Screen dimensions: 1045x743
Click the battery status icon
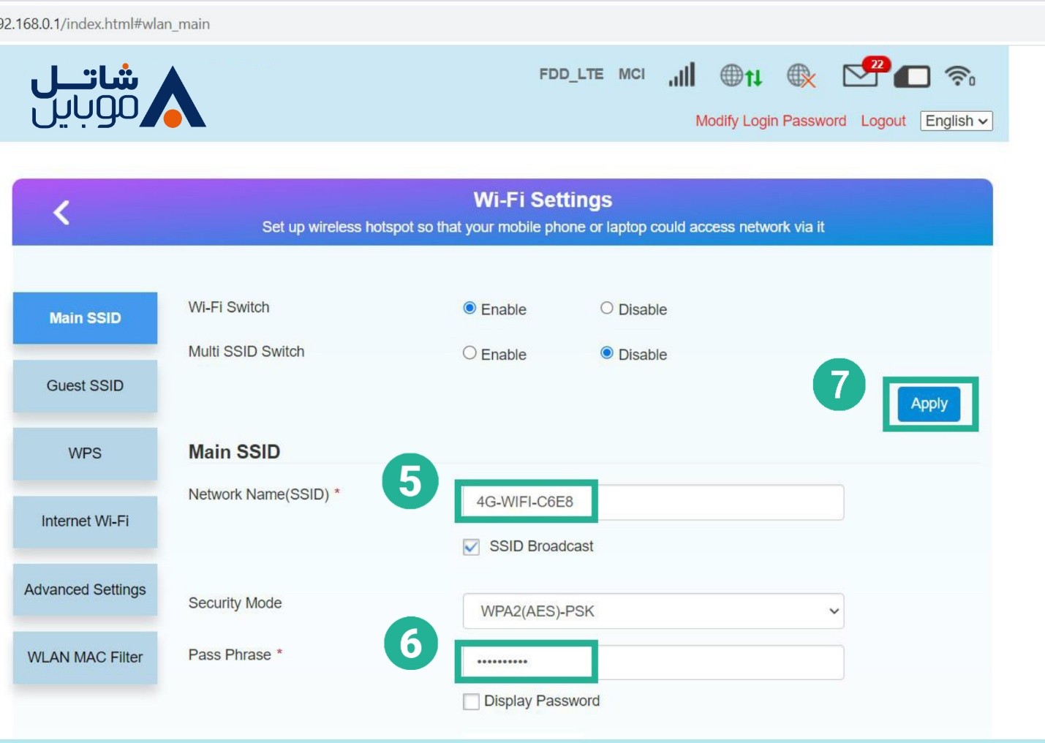click(912, 76)
